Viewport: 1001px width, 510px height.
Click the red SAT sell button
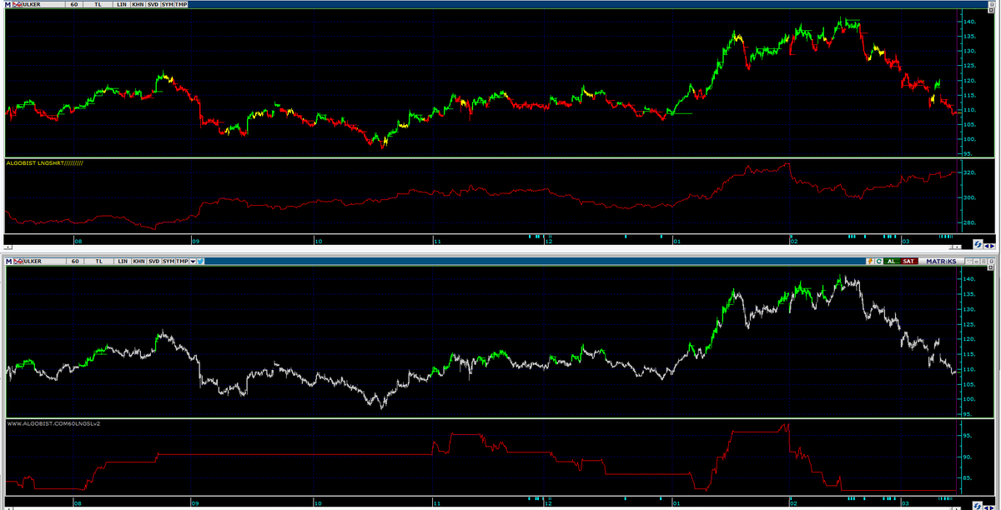pos(909,261)
